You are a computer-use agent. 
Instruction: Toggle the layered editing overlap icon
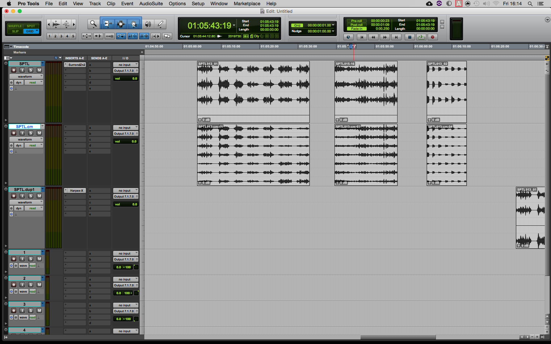tap(167, 36)
